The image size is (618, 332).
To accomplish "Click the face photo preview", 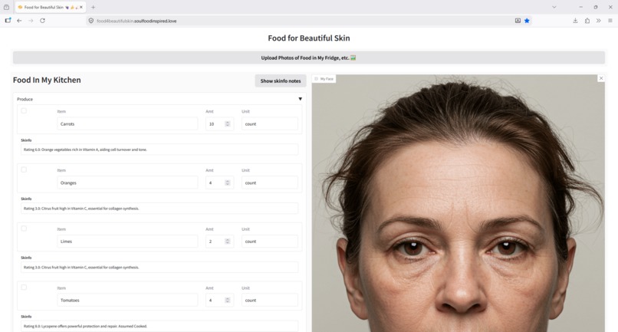I will coord(459,205).
